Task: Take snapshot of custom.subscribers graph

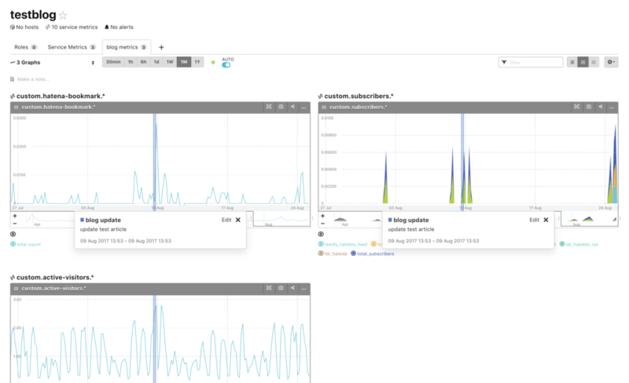Action: click(588, 107)
